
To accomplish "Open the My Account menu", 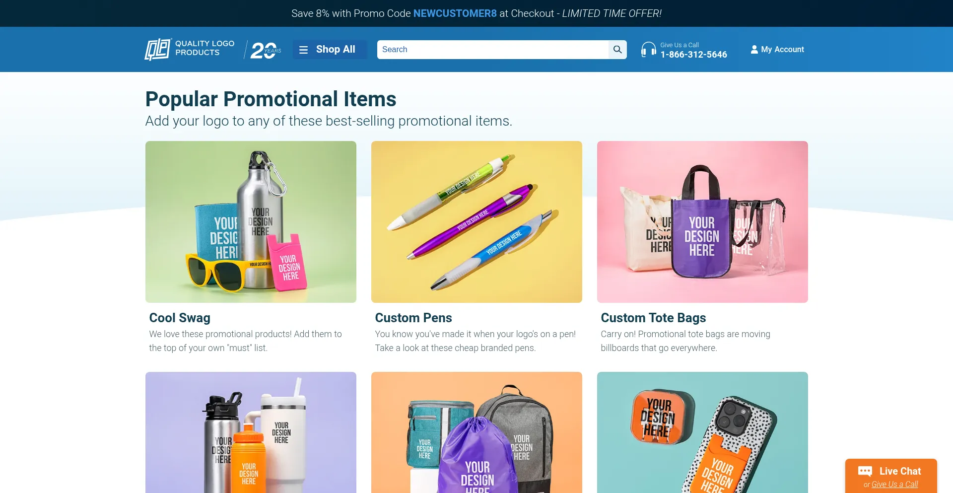I will click(x=777, y=50).
